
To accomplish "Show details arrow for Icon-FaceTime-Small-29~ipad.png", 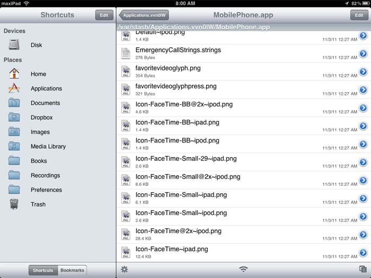I will pyautogui.click(x=363, y=162).
